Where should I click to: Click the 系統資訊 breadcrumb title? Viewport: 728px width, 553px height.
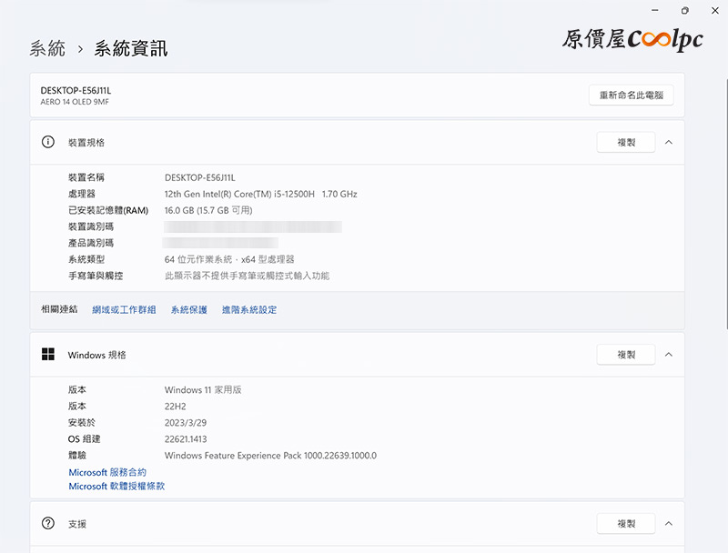(131, 48)
